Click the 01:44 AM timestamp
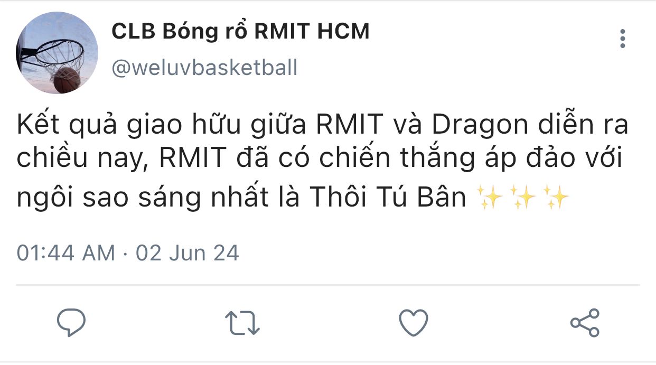 66,253
